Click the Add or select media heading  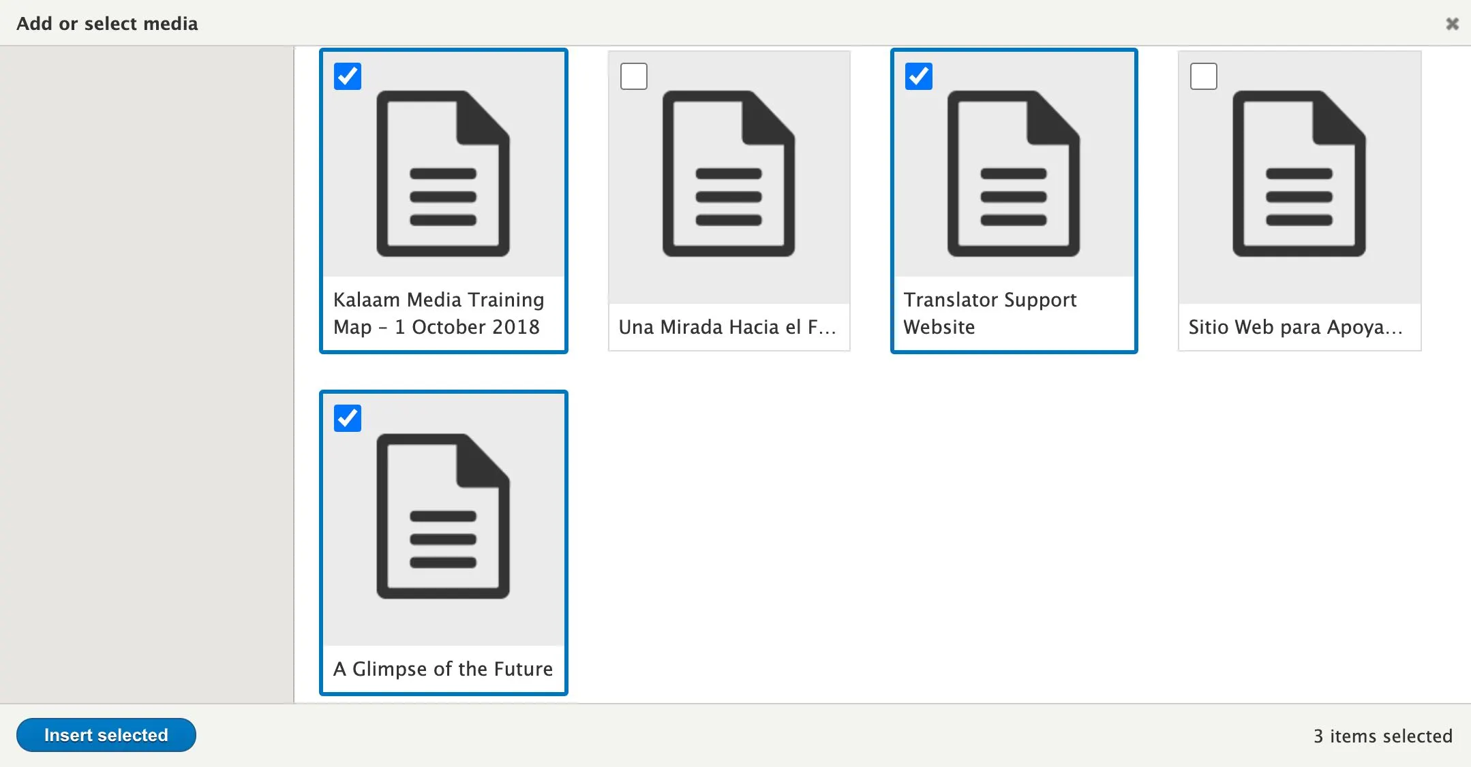[x=107, y=24]
